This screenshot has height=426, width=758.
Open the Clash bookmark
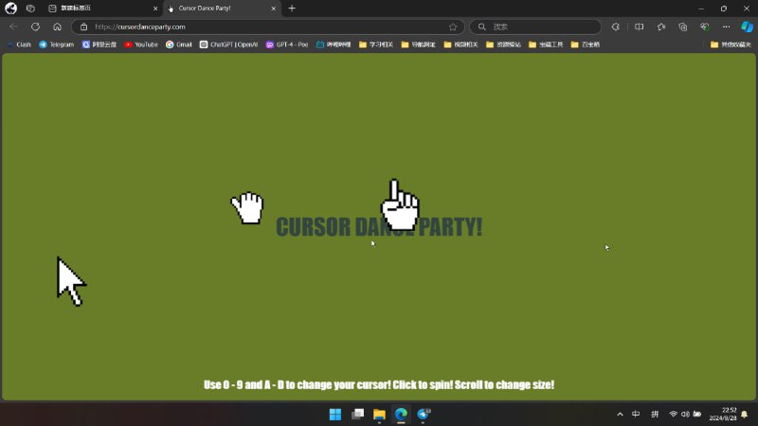point(19,44)
